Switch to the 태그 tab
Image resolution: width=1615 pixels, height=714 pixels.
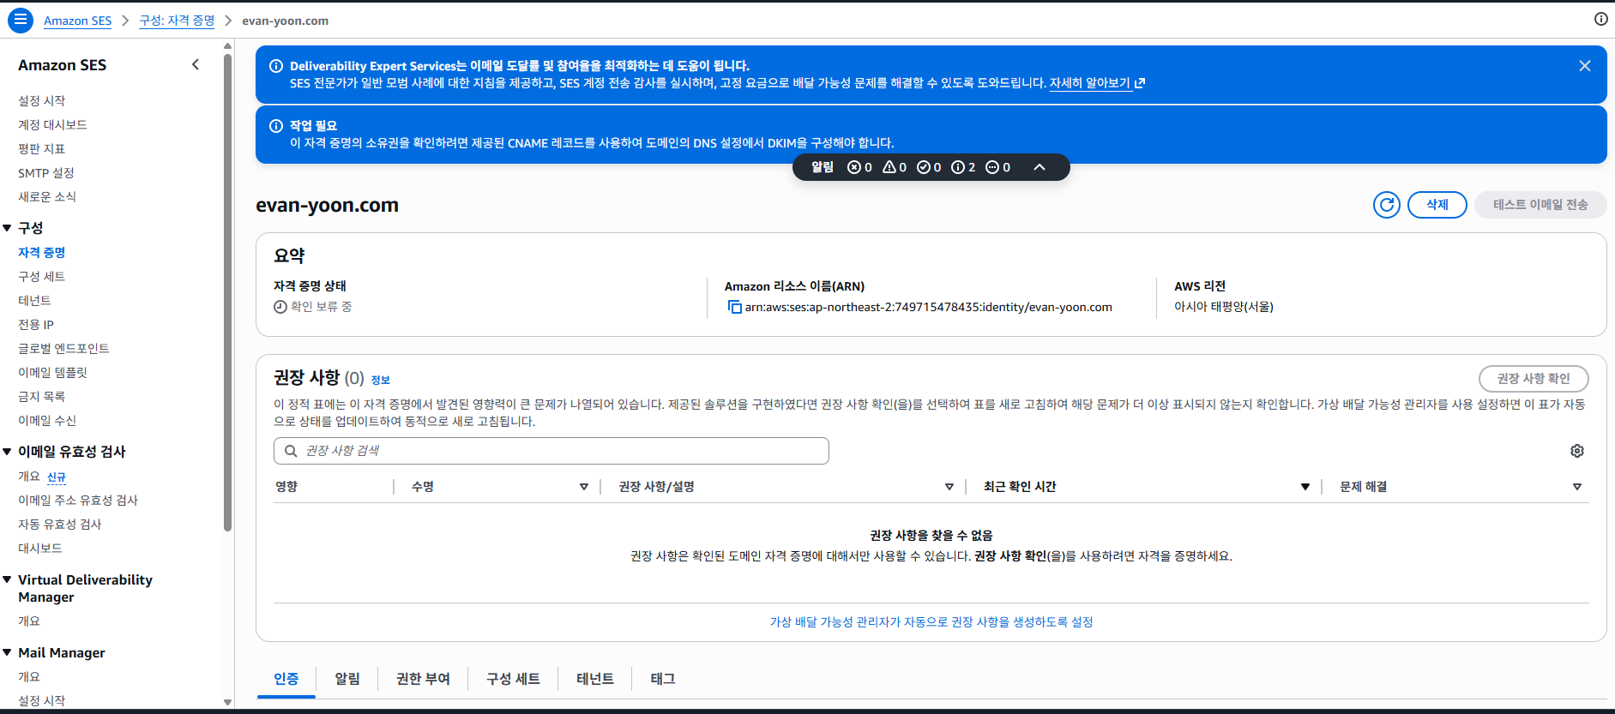(663, 679)
